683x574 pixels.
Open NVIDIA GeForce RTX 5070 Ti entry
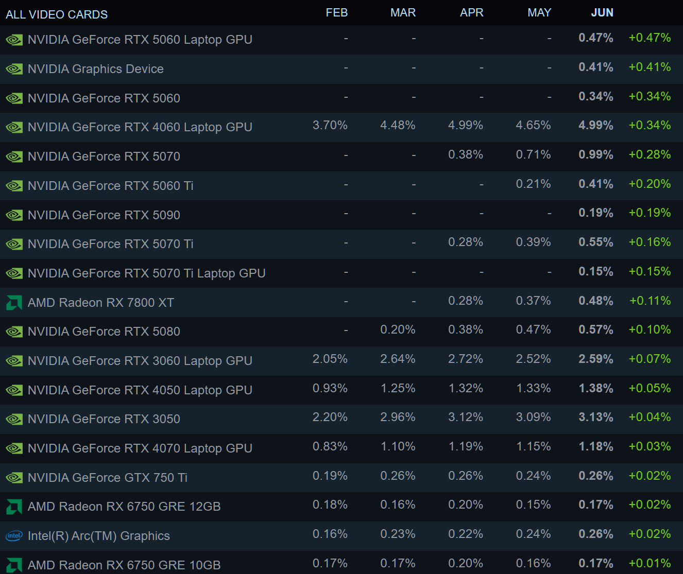[110, 244]
